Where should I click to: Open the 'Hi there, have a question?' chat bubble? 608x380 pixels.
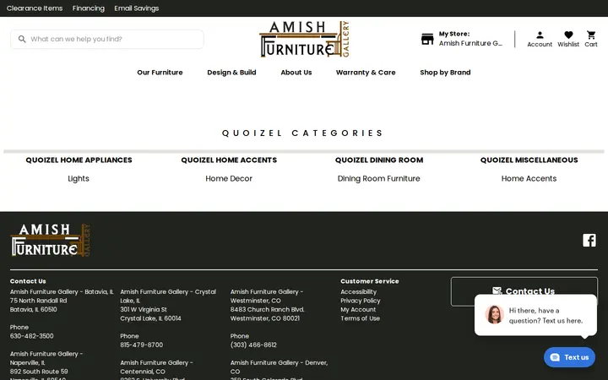[x=535, y=315]
